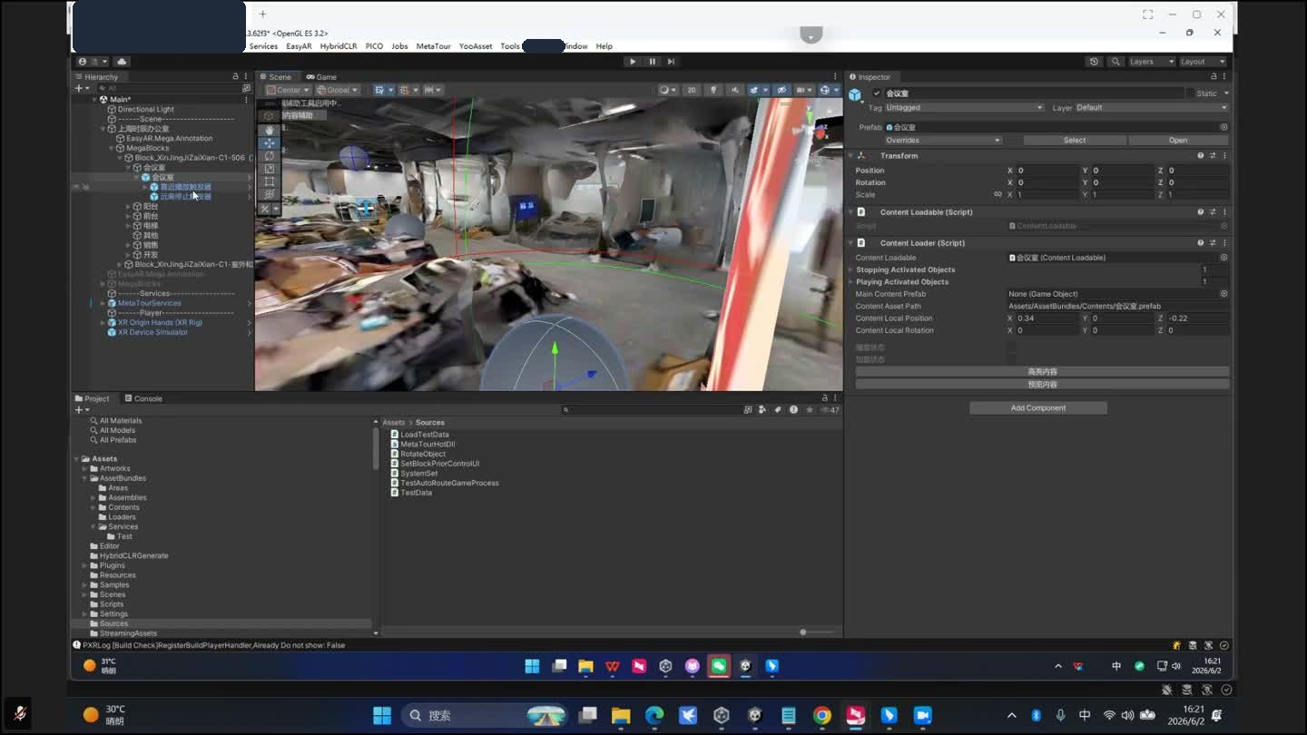Toggle scene lighting bulb

point(713,90)
